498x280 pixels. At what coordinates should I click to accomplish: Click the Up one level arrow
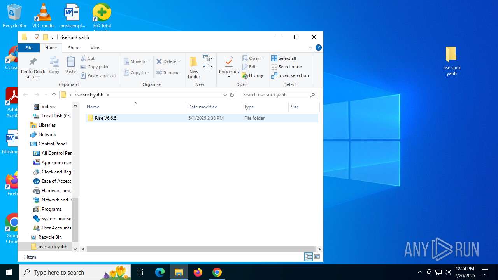[x=54, y=95]
